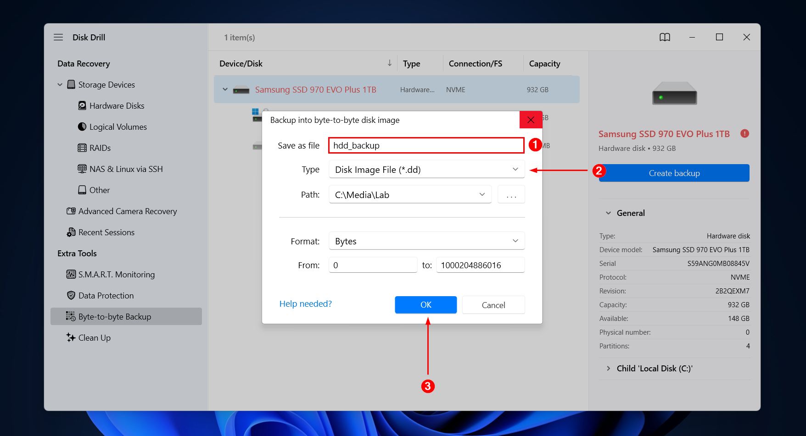Open the Type dropdown for disk image
This screenshot has width=806, height=436.
426,170
